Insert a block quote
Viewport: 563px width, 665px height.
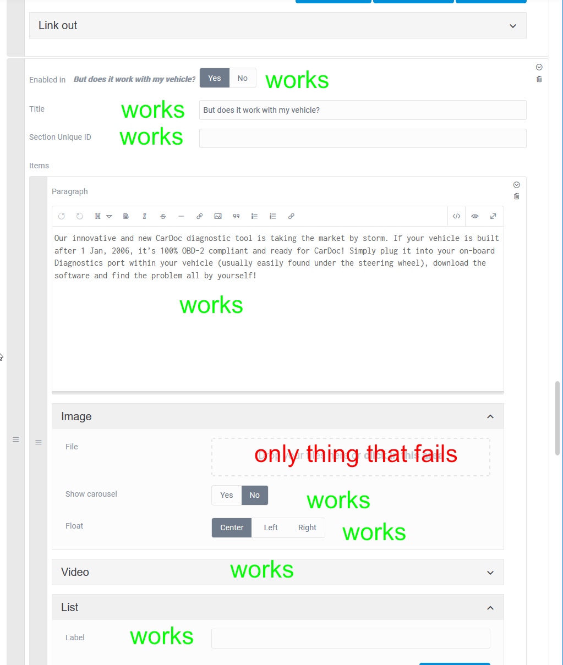point(236,216)
